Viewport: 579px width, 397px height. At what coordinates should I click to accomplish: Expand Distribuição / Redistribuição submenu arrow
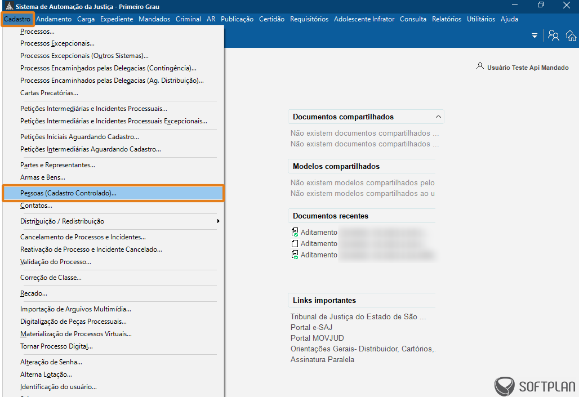pos(218,221)
